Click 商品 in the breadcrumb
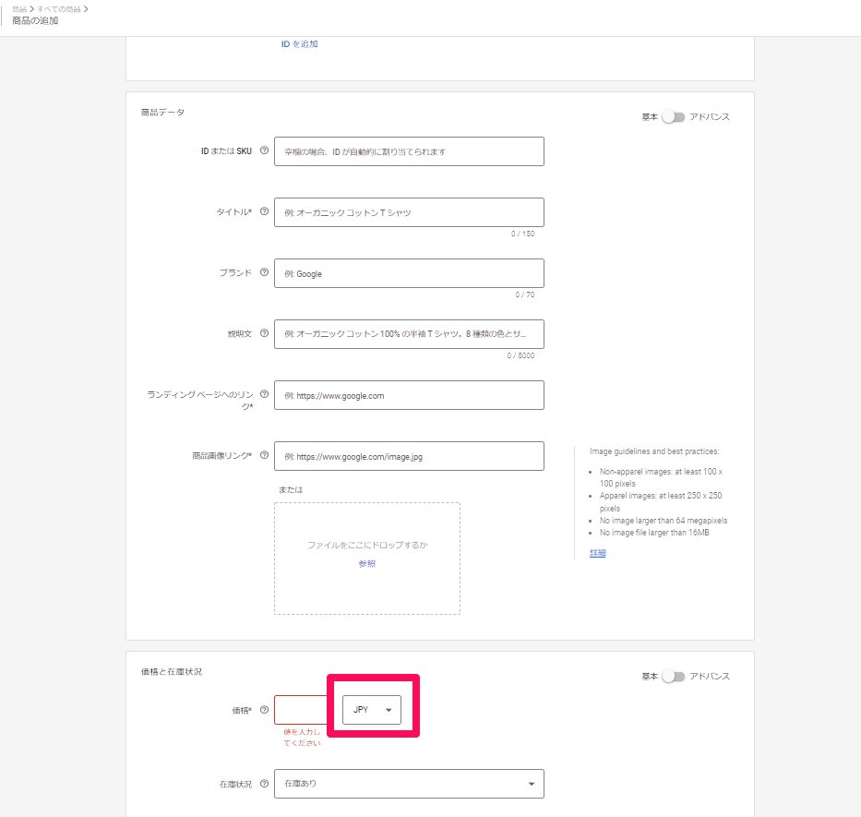The image size is (861, 817). (19, 8)
